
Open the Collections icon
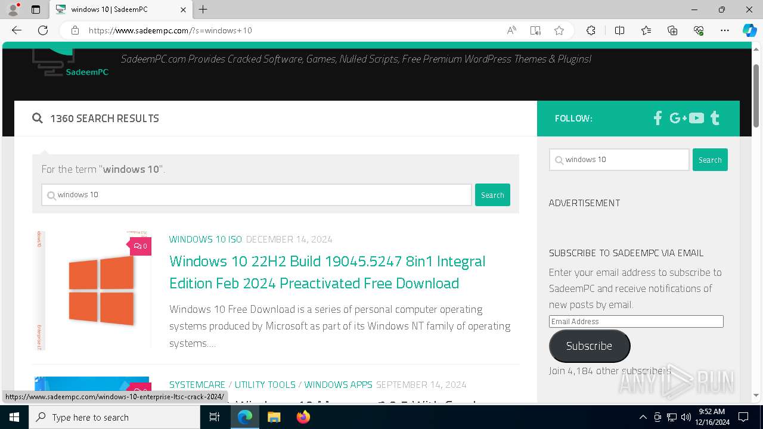click(x=672, y=30)
